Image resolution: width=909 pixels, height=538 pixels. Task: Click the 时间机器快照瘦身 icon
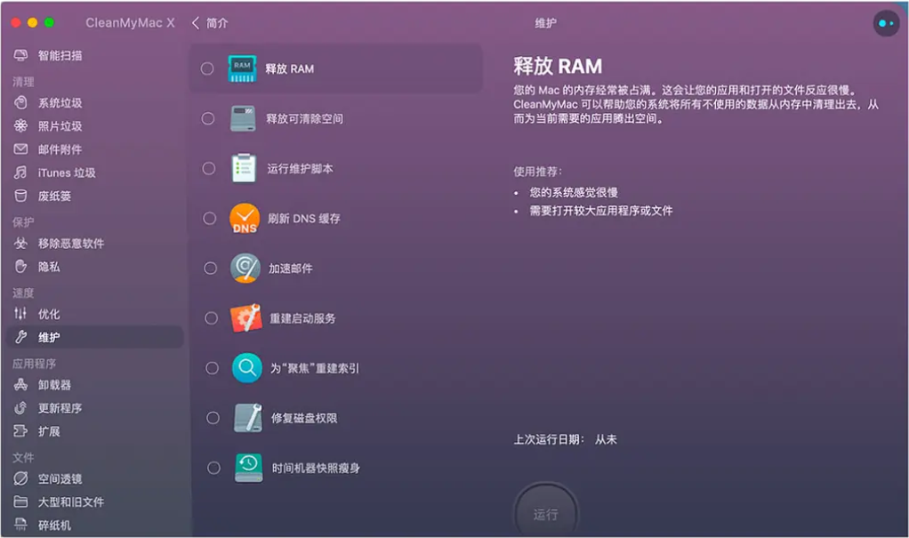click(249, 468)
